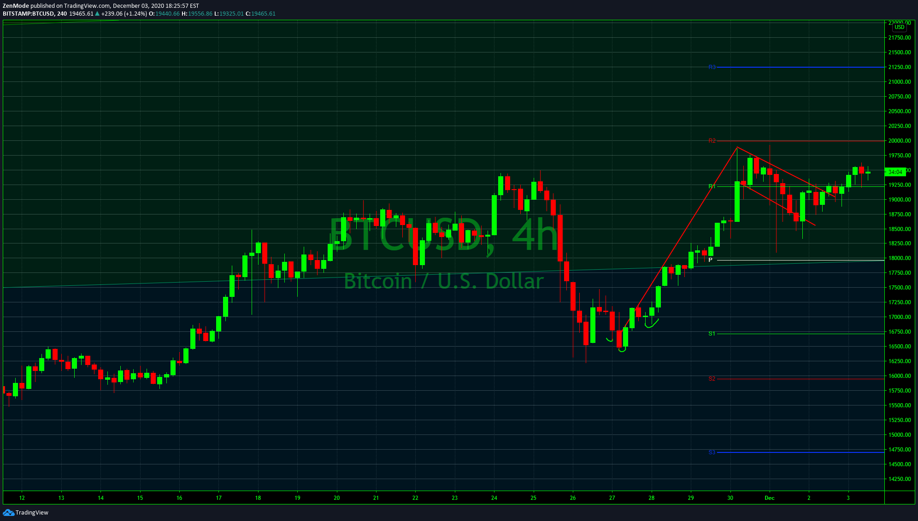
Task: Click the 14750.00 price axis label
Action: point(900,450)
